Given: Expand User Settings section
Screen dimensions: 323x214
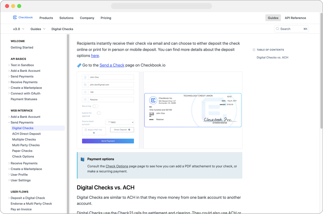Looking at the screenshot, I should (9, 181).
